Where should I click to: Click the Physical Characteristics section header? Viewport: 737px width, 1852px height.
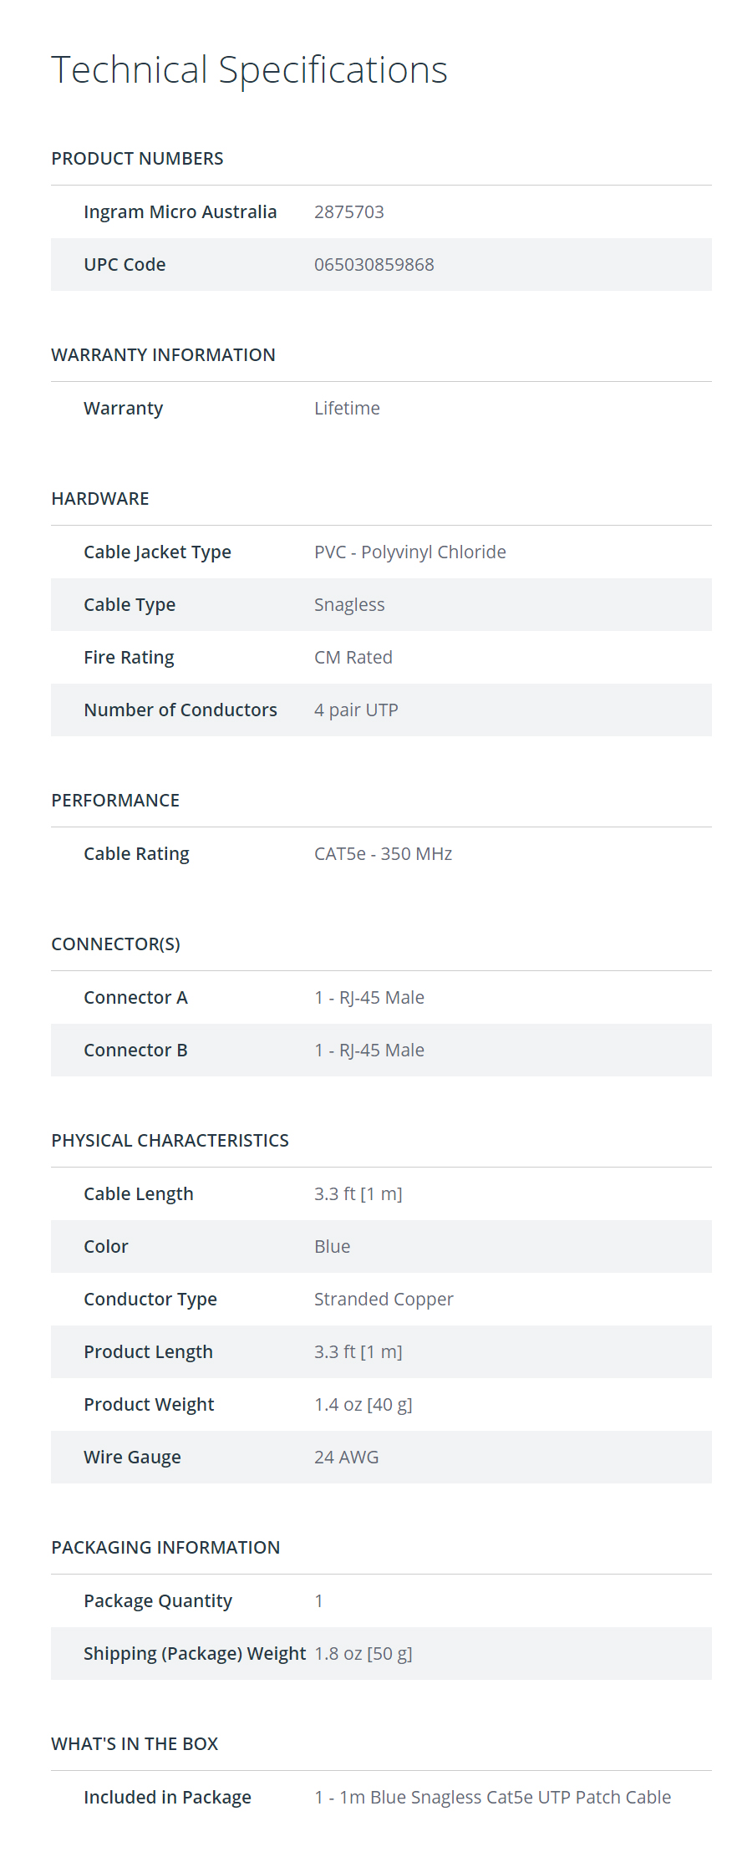(x=170, y=1141)
